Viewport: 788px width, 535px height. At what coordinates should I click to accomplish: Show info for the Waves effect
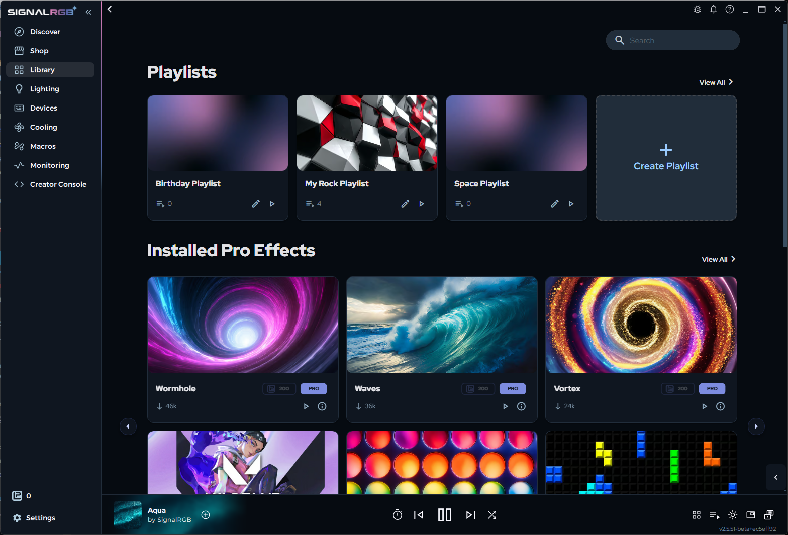tap(521, 406)
